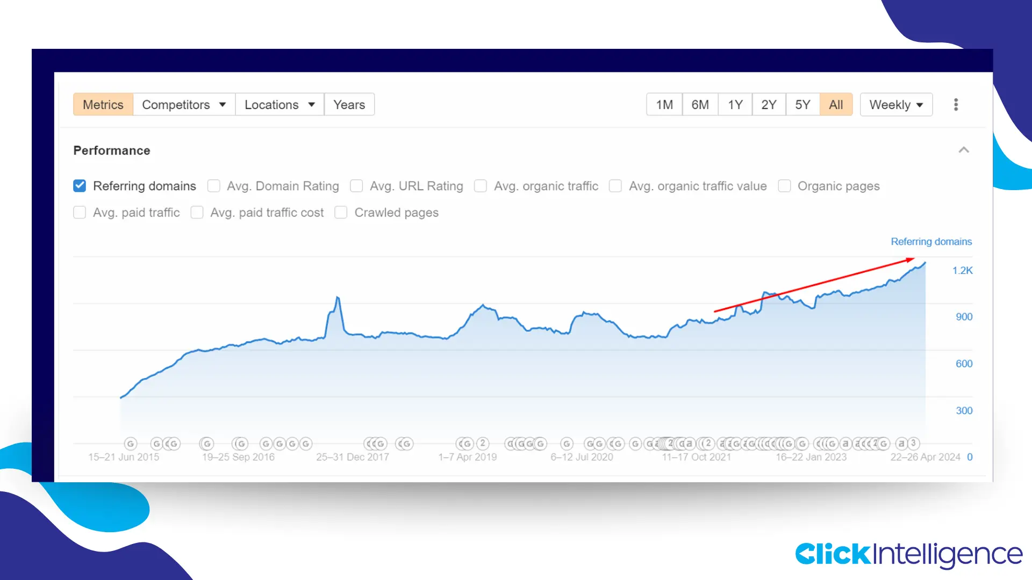1032x580 pixels.
Task: Open the three-dot options menu
Action: 956,104
